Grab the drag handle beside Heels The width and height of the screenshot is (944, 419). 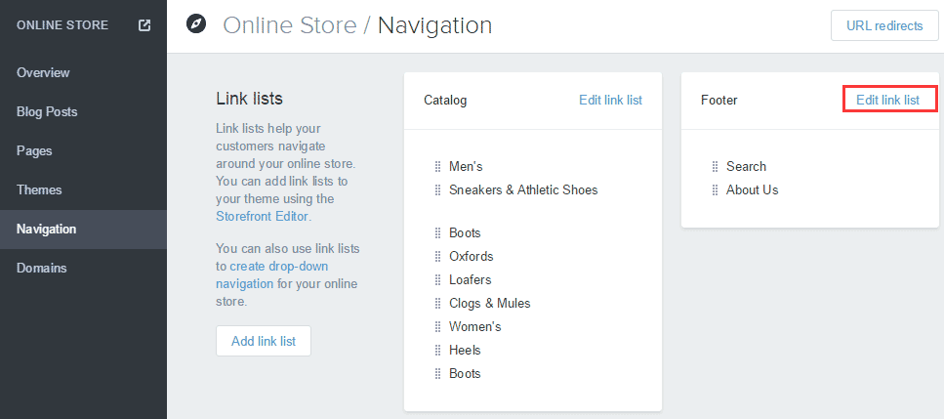(x=438, y=351)
